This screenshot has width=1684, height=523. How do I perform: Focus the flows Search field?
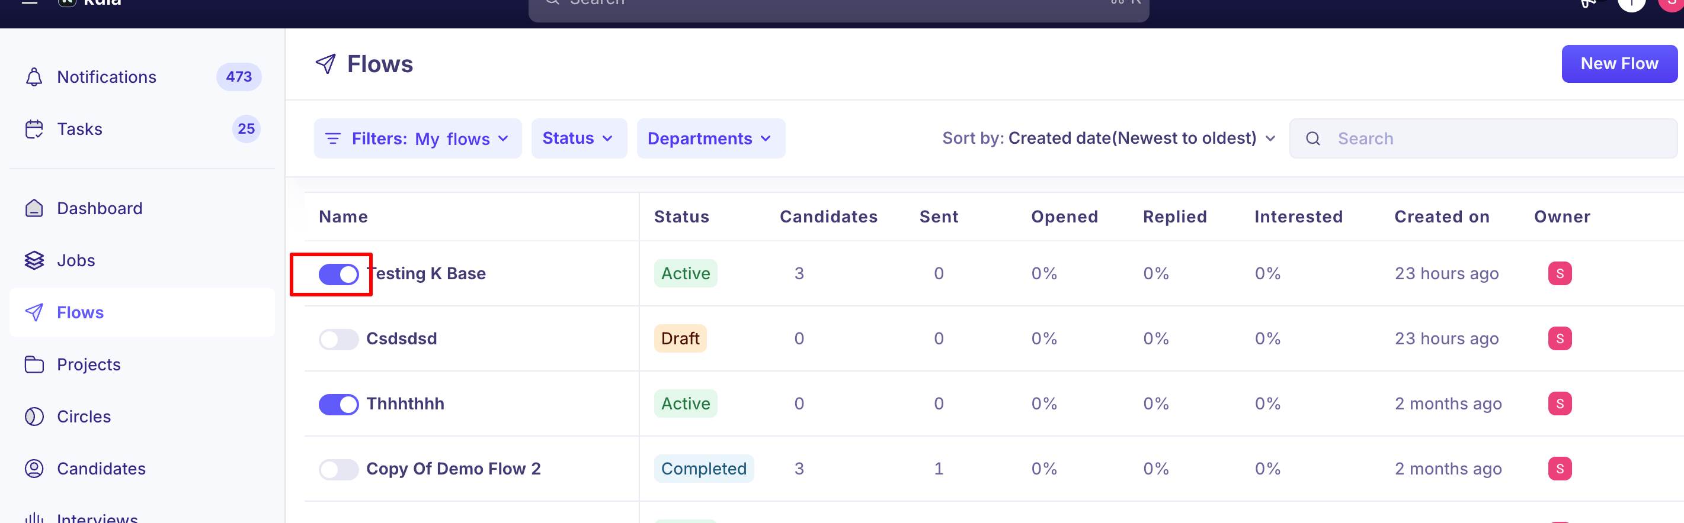pyautogui.click(x=1483, y=138)
